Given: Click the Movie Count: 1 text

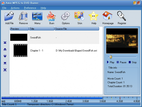Looking at the screenshot, I should (x=115, y=79).
